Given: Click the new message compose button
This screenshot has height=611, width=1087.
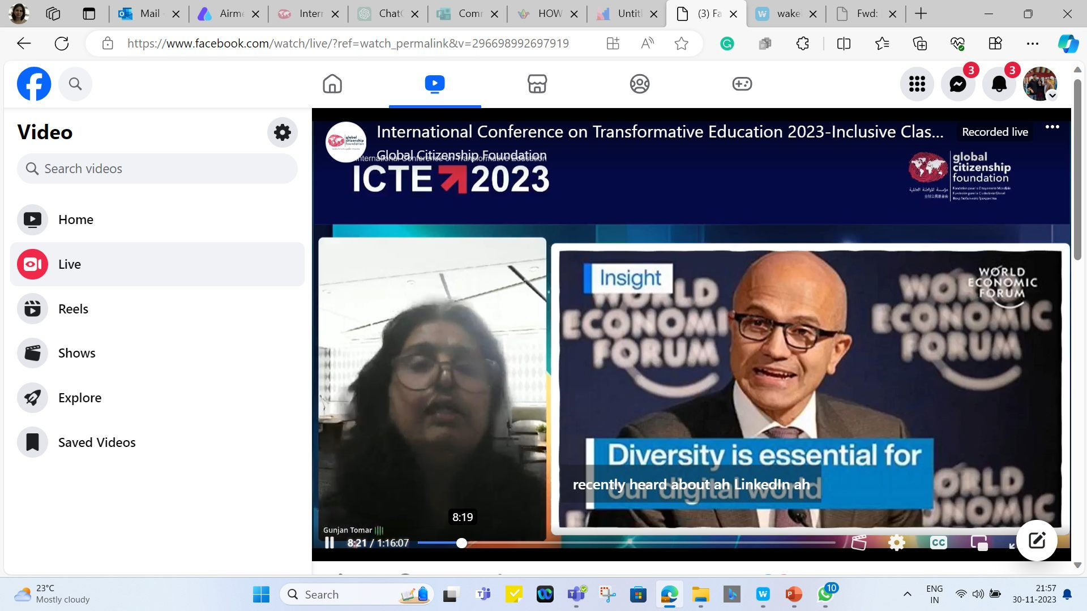Looking at the screenshot, I should coord(1037,540).
